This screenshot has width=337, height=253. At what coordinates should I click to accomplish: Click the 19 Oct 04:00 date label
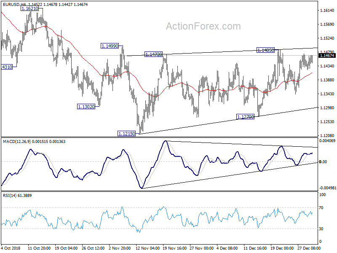coord(66,248)
